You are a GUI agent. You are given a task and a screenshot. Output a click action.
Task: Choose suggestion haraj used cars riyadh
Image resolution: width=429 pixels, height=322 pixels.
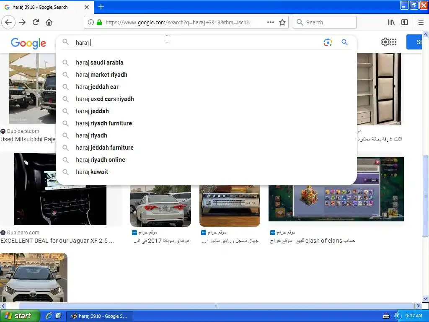point(206,99)
